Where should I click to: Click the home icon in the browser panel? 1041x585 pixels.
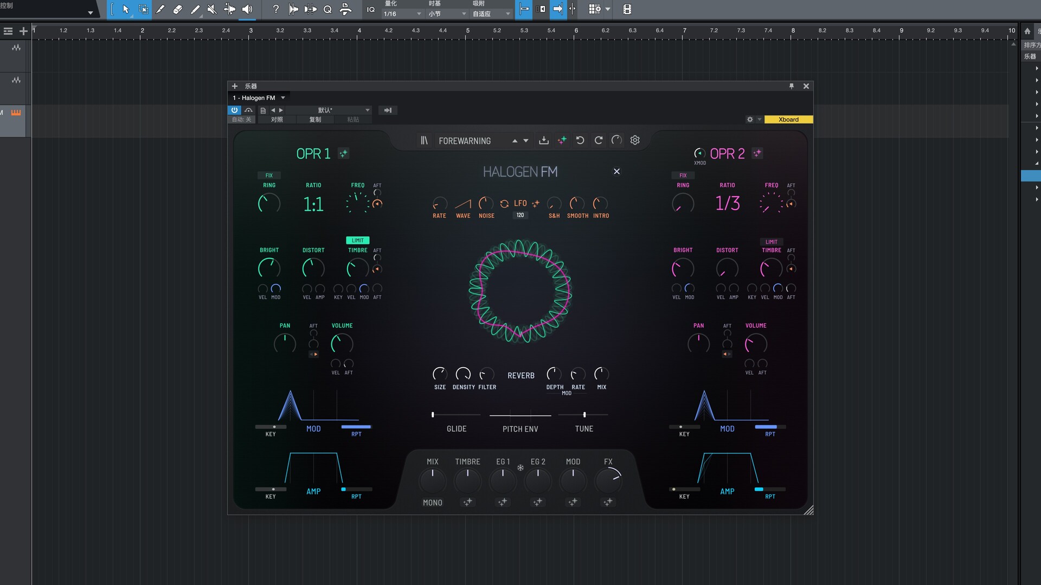[x=1027, y=31]
